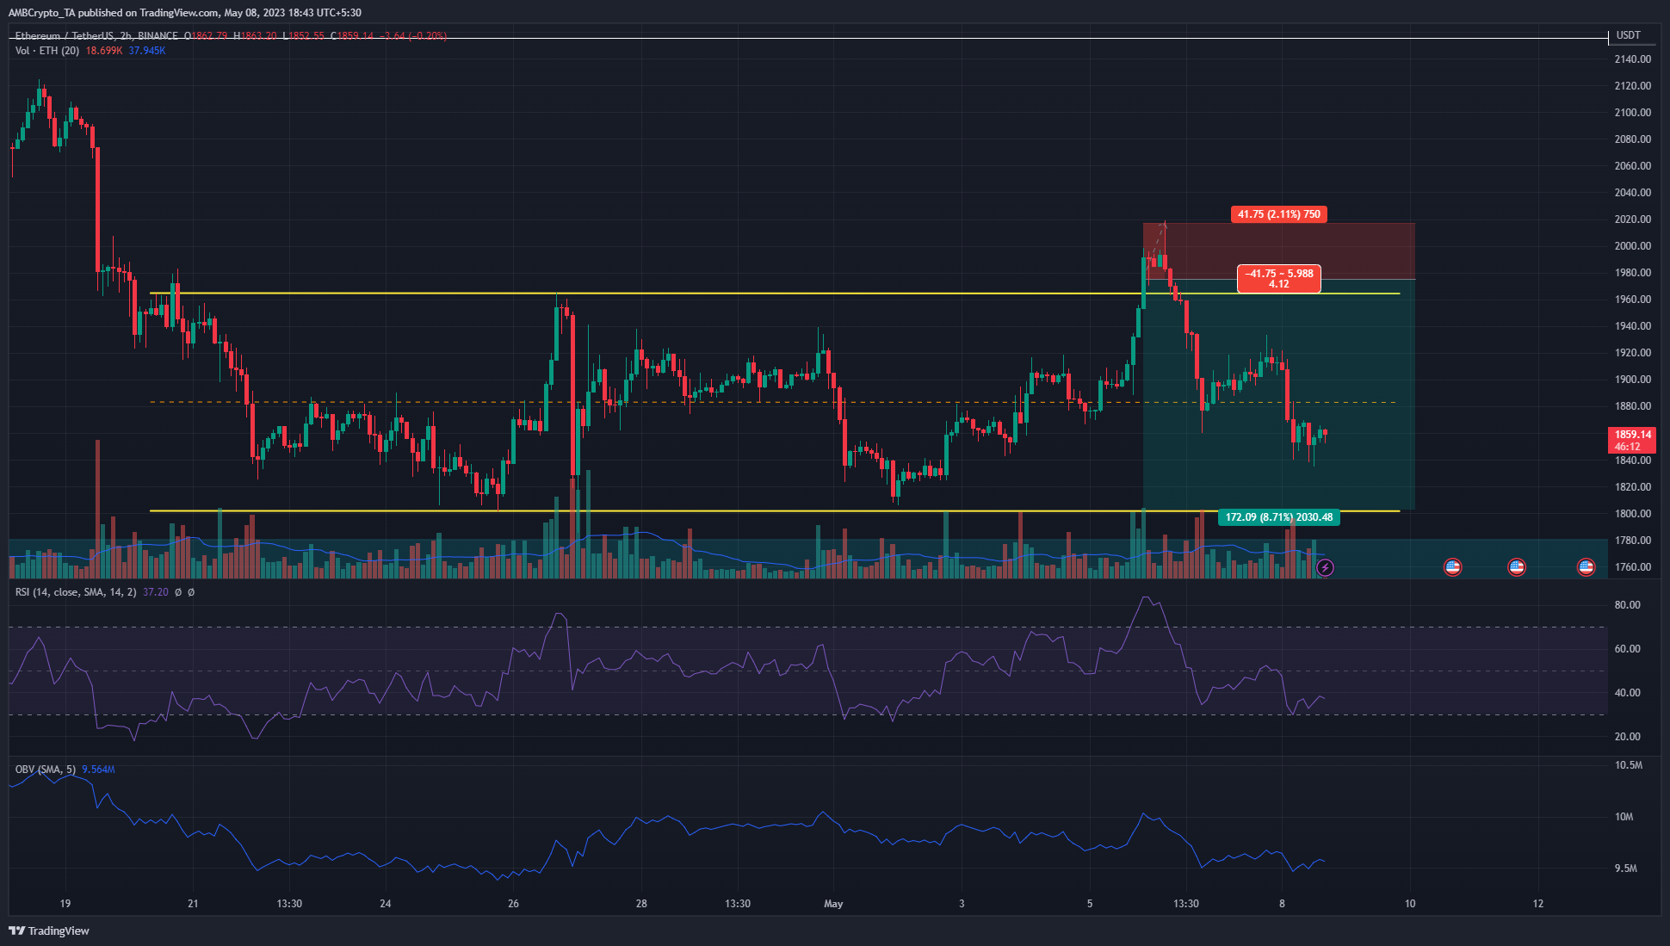The image size is (1670, 946).
Task: Click the red short-position stop zone
Action: 1278,250
